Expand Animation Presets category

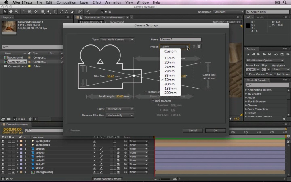coord(246,90)
